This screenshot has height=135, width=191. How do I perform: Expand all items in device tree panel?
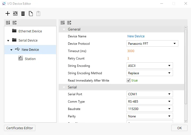[x=8, y=23]
